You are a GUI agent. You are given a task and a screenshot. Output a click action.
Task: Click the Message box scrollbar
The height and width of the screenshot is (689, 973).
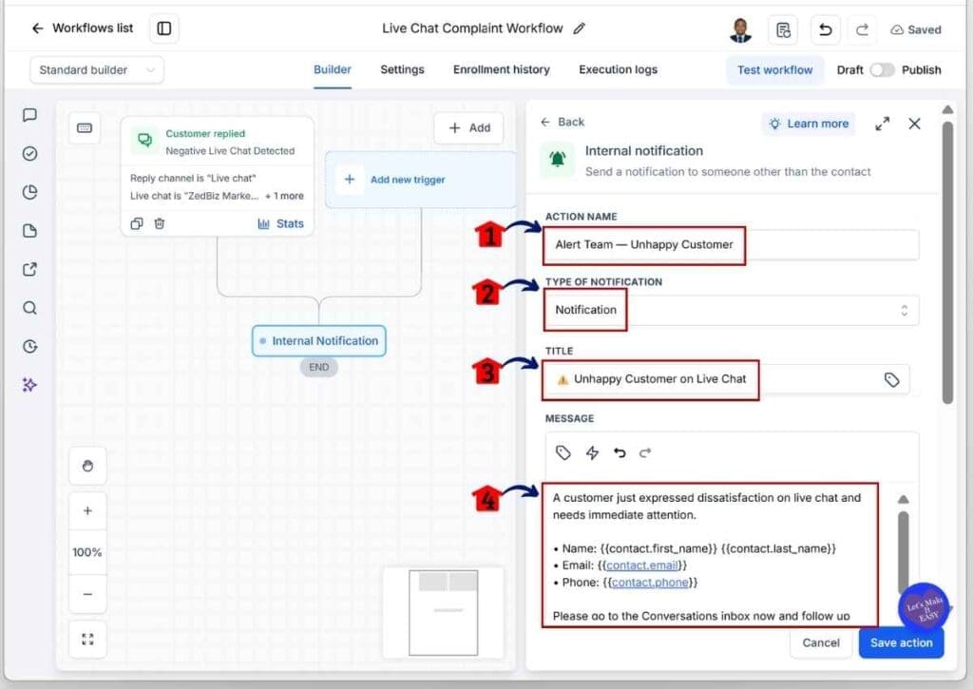click(904, 551)
